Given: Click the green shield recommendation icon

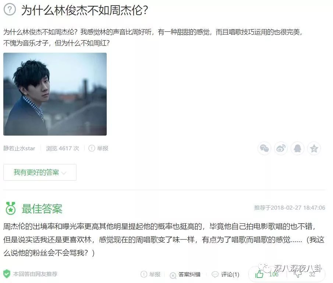Looking at the screenshot, I should coord(7,274).
